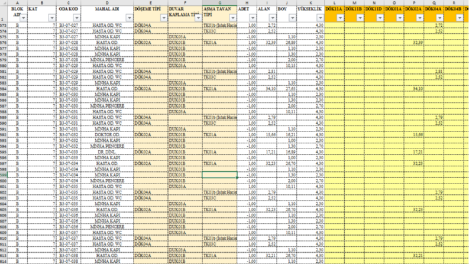Open the DÖK11A filter dropdown
Image resolution: width=469 pixels, height=264 pixels.
tap(340, 18)
